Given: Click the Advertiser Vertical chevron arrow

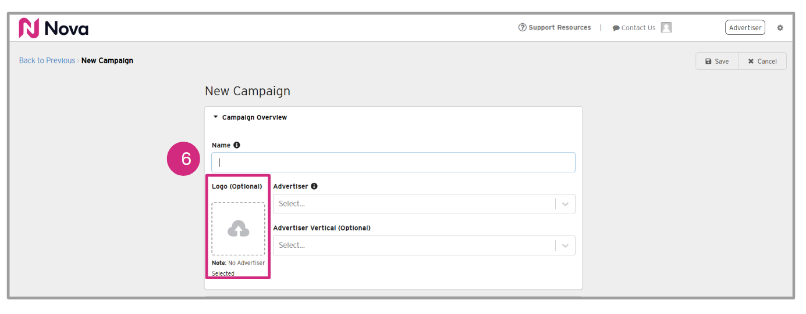Looking at the screenshot, I should point(565,246).
